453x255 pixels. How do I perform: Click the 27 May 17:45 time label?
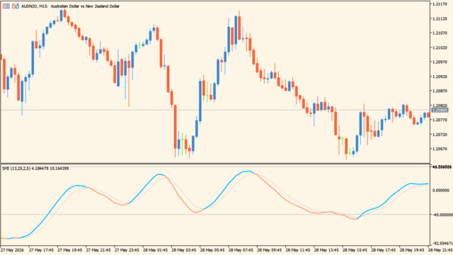tap(41, 250)
